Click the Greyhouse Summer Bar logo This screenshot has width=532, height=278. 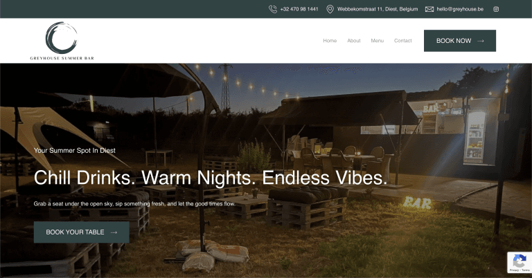click(62, 41)
